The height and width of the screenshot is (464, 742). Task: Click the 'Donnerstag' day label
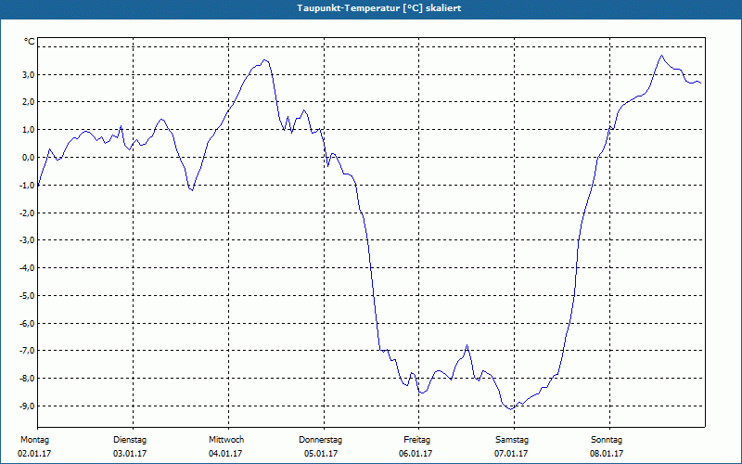320,440
